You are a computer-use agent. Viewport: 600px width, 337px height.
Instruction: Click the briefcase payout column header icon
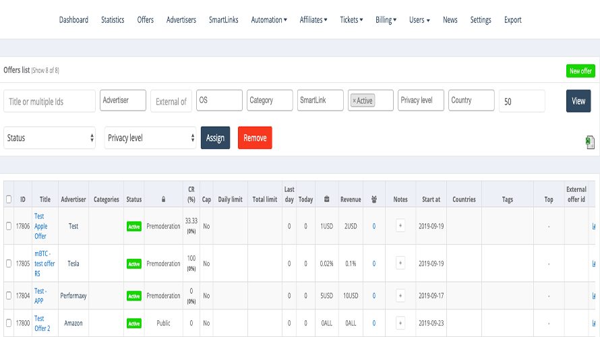(326, 200)
